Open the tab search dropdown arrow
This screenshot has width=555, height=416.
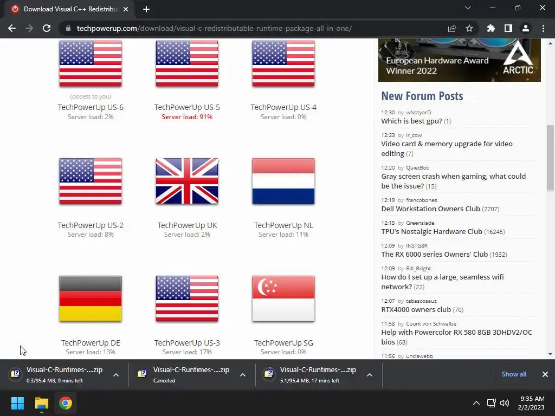(x=468, y=8)
